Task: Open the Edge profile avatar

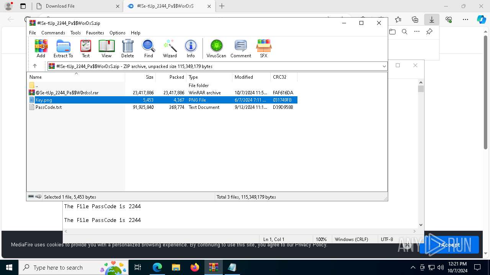Action: (8, 6)
